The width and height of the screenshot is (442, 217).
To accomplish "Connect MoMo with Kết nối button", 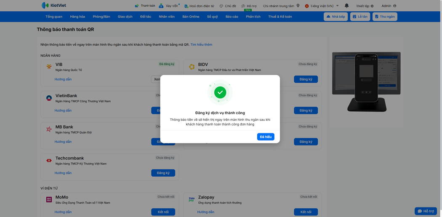I will click(x=163, y=212).
